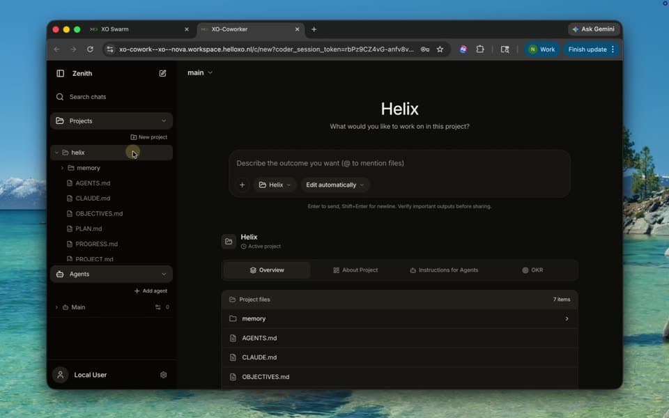This screenshot has height=418, width=669.
Task: Open CLAUDE.md in Project files list
Action: (400, 357)
